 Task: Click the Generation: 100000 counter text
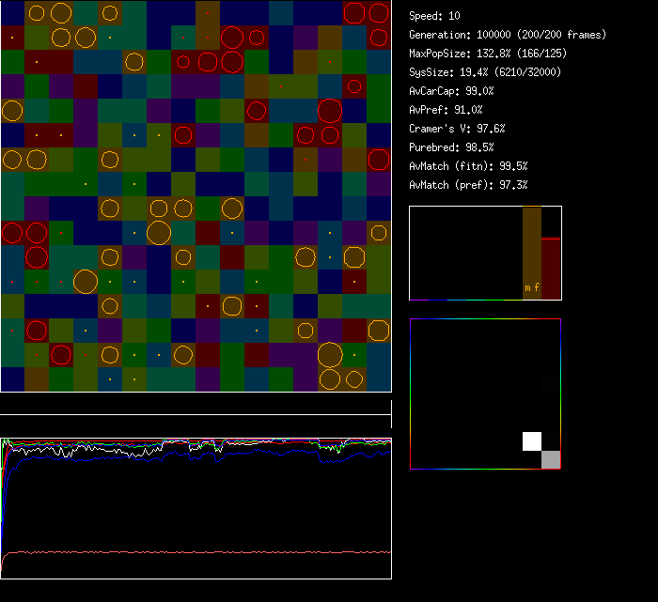pos(508,35)
